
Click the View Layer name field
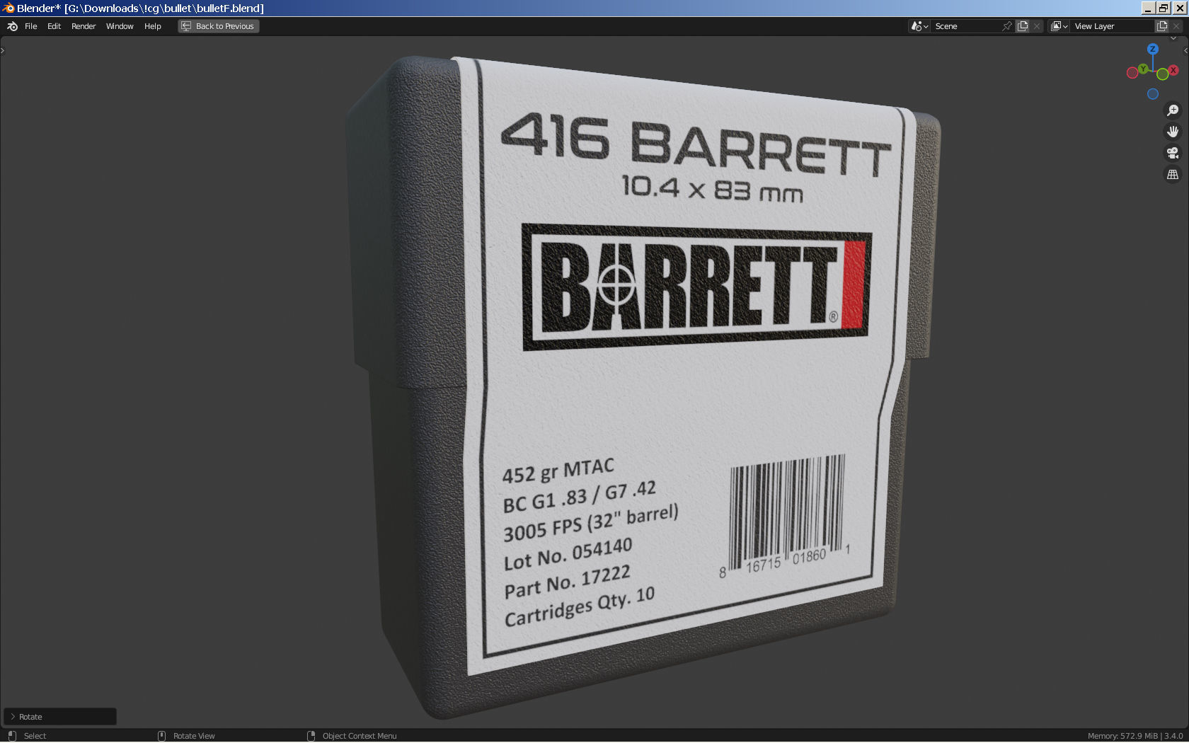1112,26
